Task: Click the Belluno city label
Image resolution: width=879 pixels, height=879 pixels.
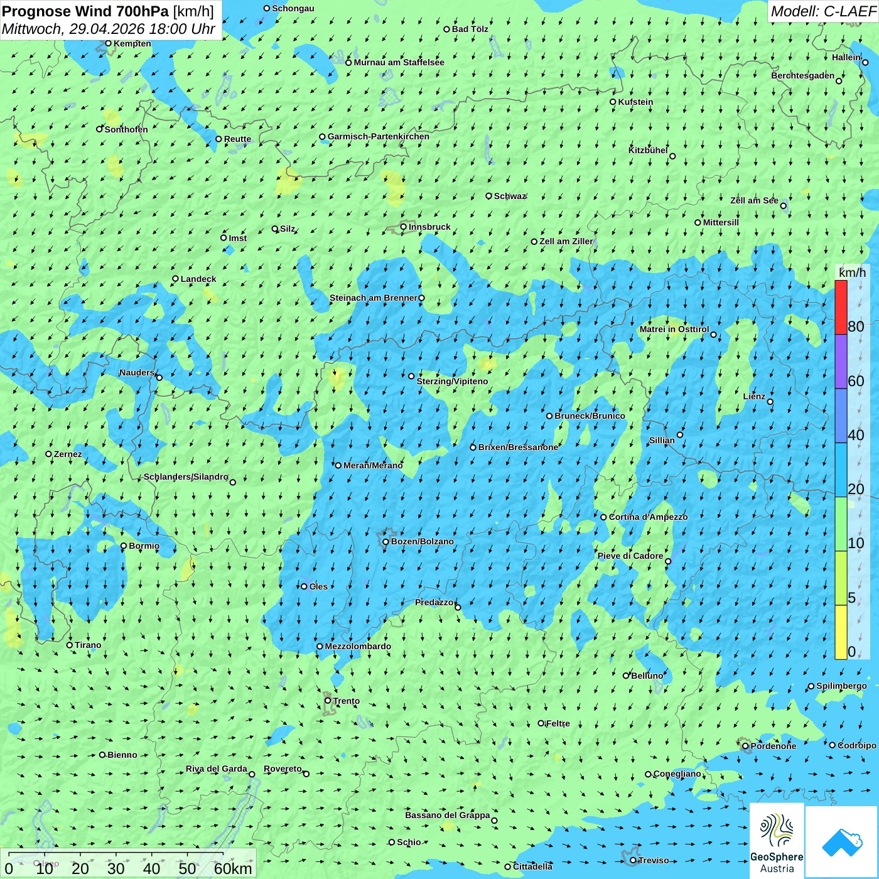Action: pos(647,676)
